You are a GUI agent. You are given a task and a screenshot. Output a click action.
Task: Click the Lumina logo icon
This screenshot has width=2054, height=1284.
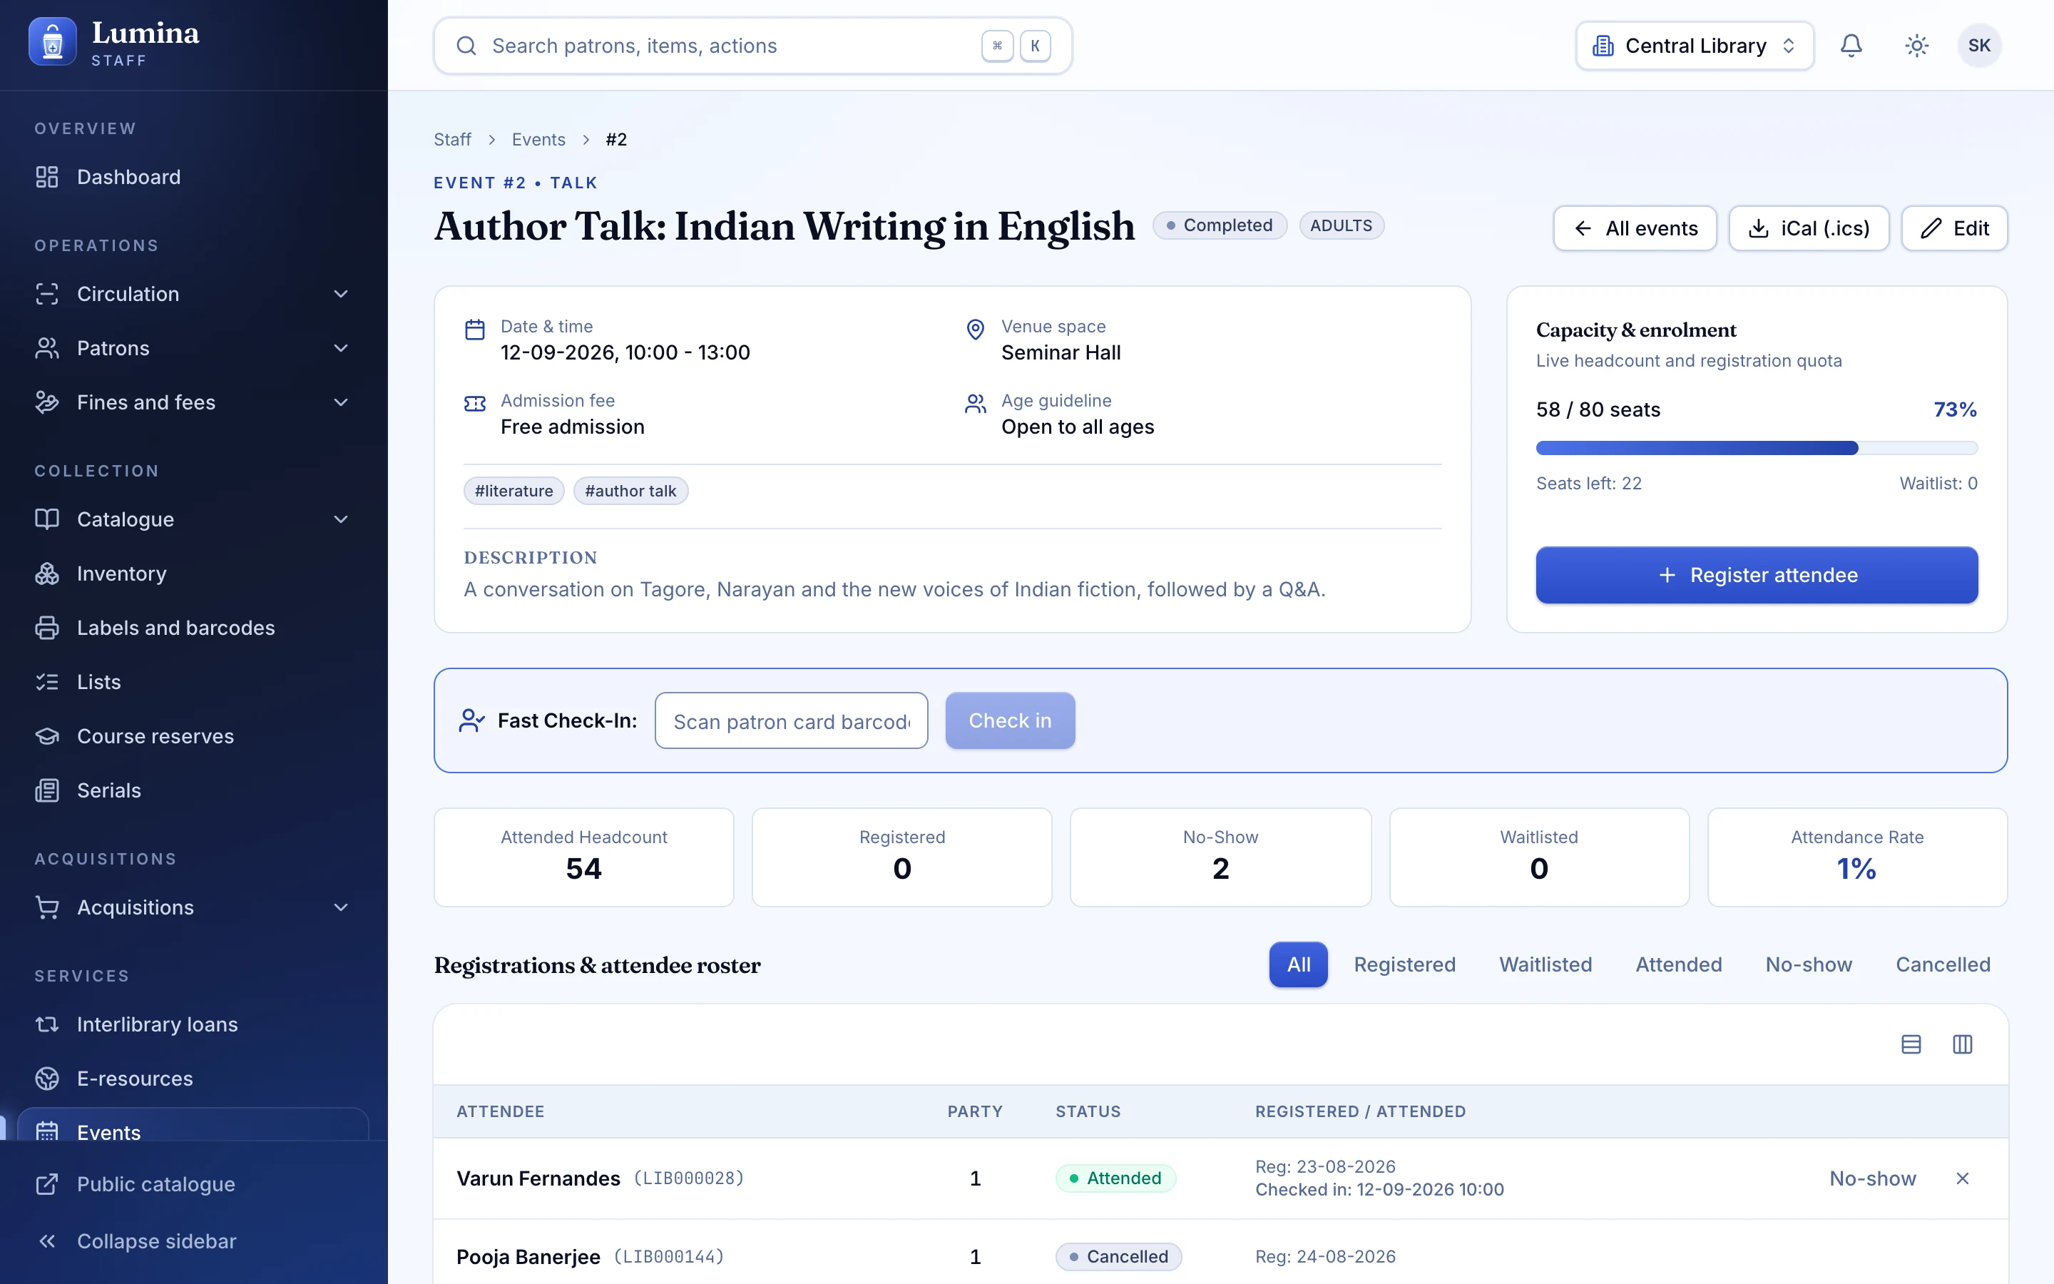coord(53,41)
